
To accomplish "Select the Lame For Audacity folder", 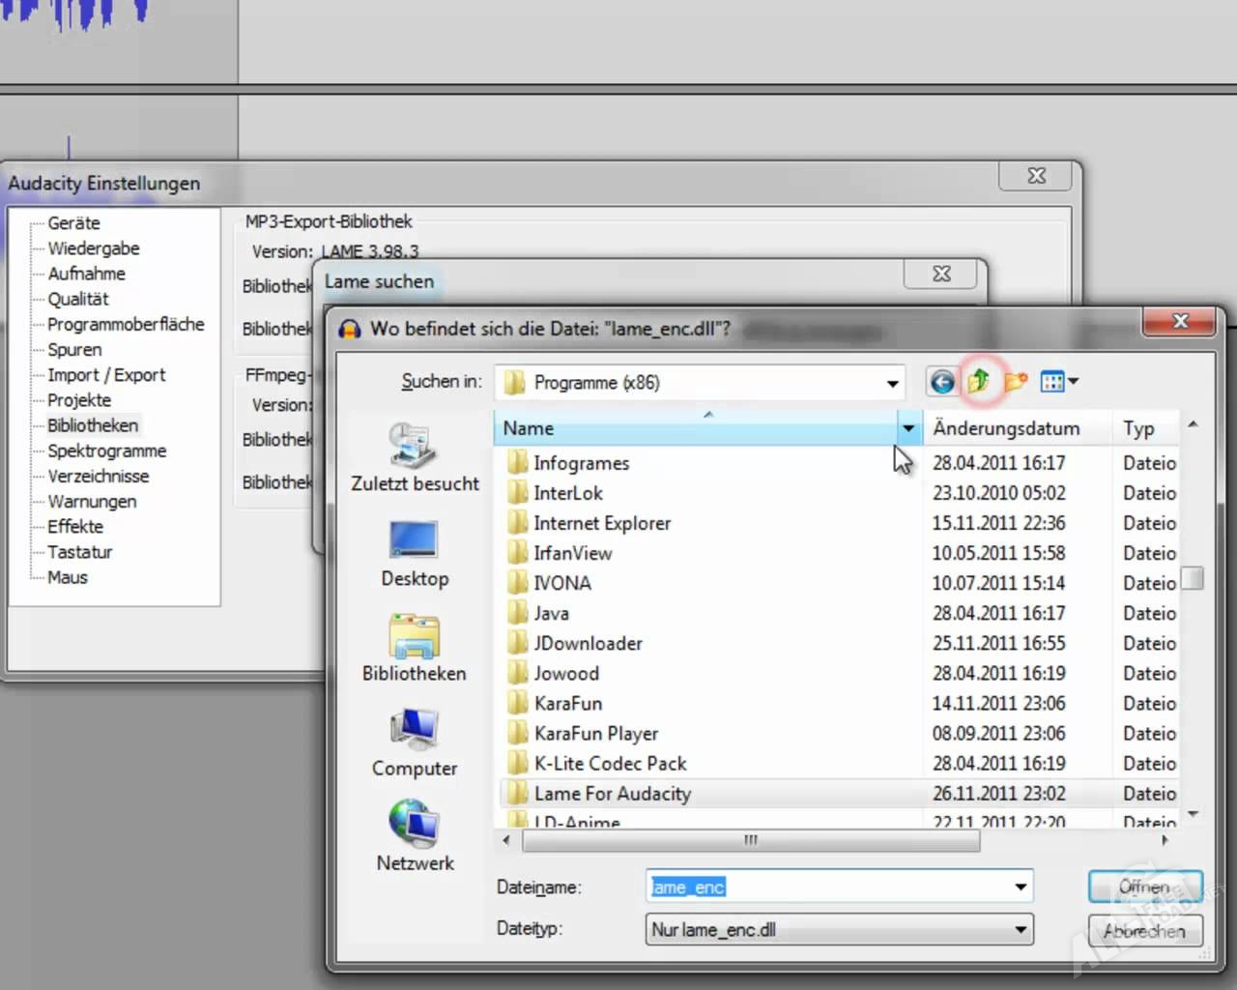I will 612,794.
